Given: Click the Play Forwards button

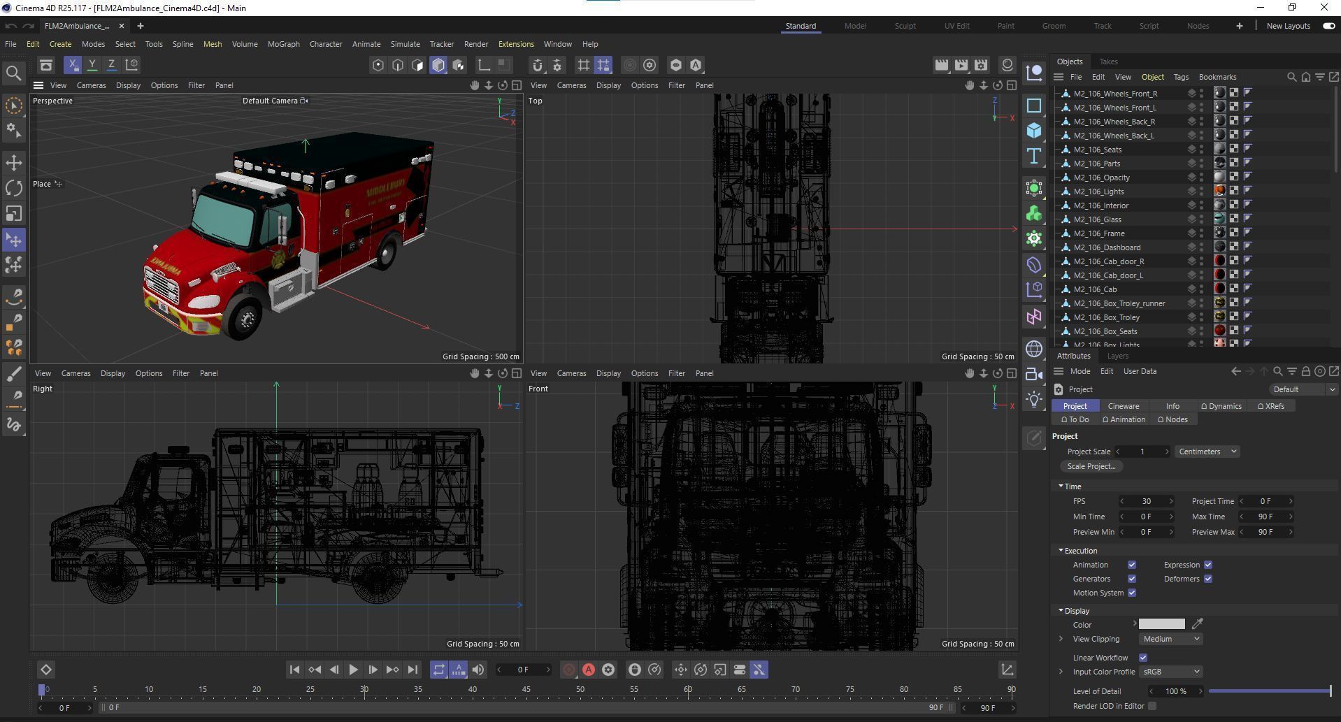Looking at the screenshot, I should (x=353, y=670).
